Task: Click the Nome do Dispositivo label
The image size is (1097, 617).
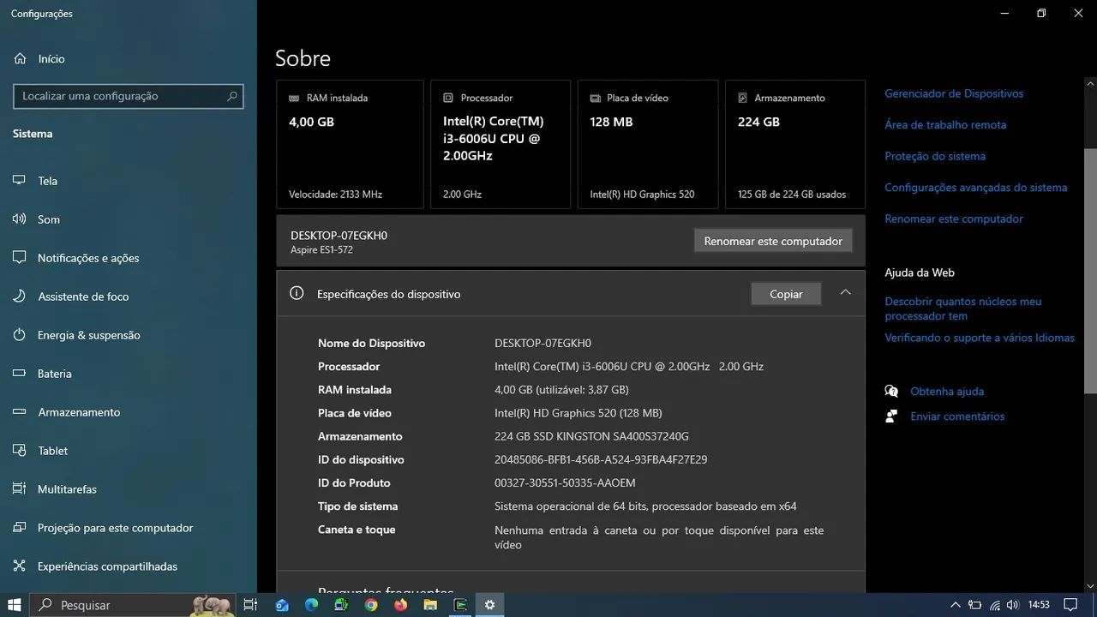Action: [371, 344]
